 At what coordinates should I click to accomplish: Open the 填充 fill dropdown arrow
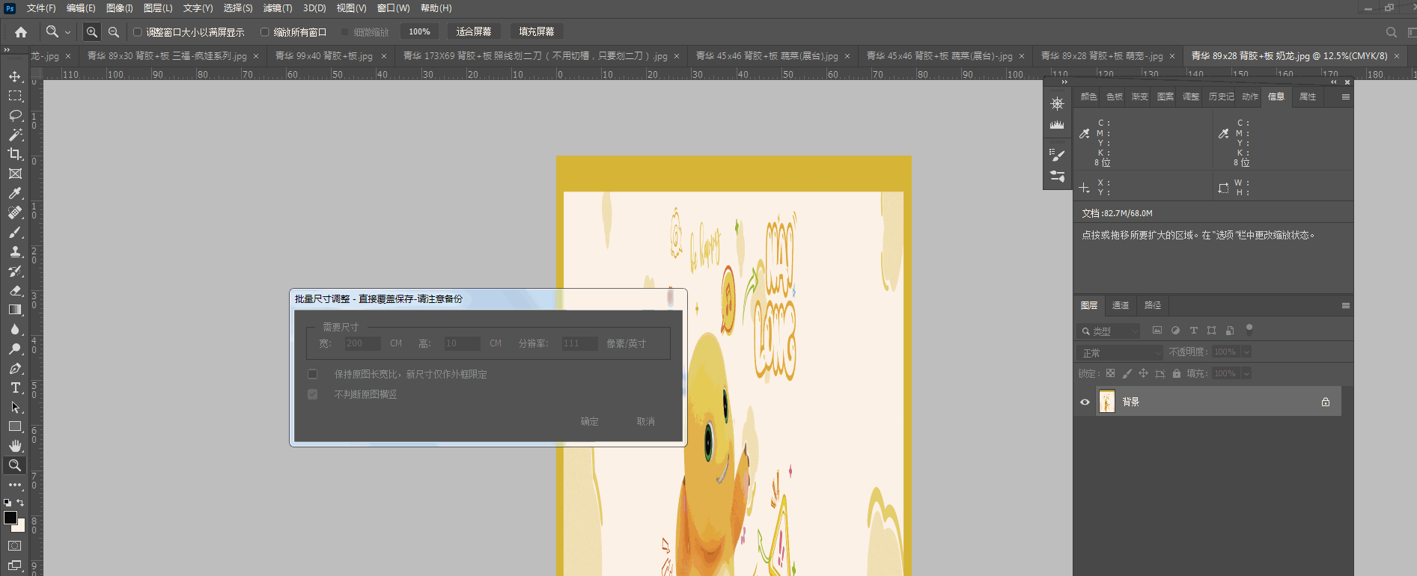(x=1246, y=373)
